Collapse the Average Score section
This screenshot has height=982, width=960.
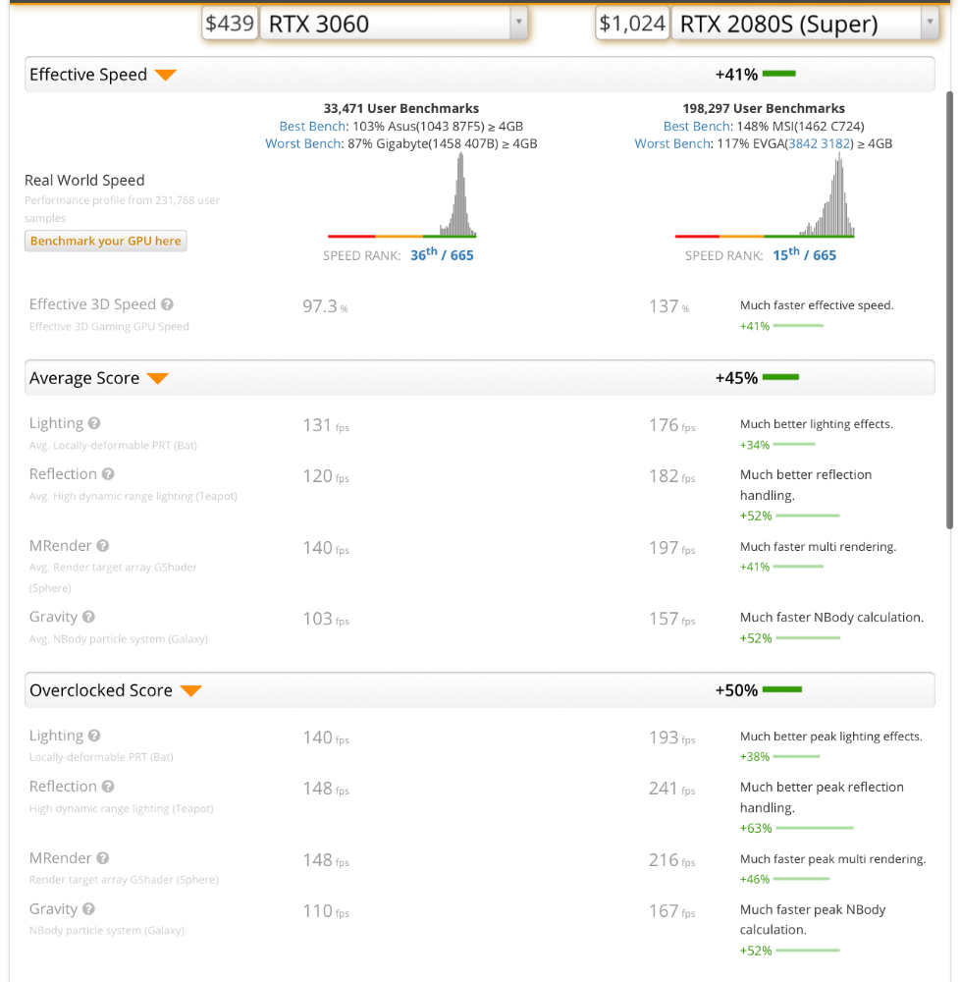158,379
